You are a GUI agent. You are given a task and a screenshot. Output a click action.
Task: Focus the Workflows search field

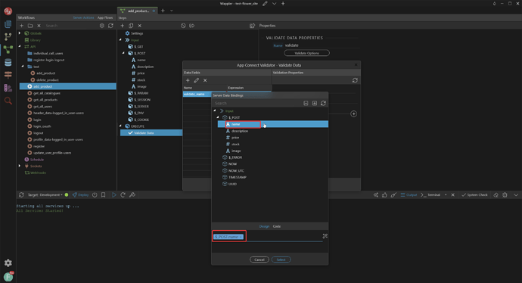[70, 26]
